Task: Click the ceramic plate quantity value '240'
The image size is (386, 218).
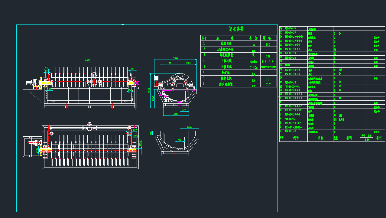Action: (268, 56)
